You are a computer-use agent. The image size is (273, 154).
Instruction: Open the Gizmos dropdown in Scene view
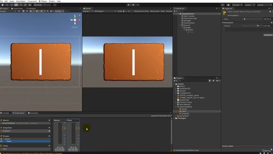(x=59, y=11)
